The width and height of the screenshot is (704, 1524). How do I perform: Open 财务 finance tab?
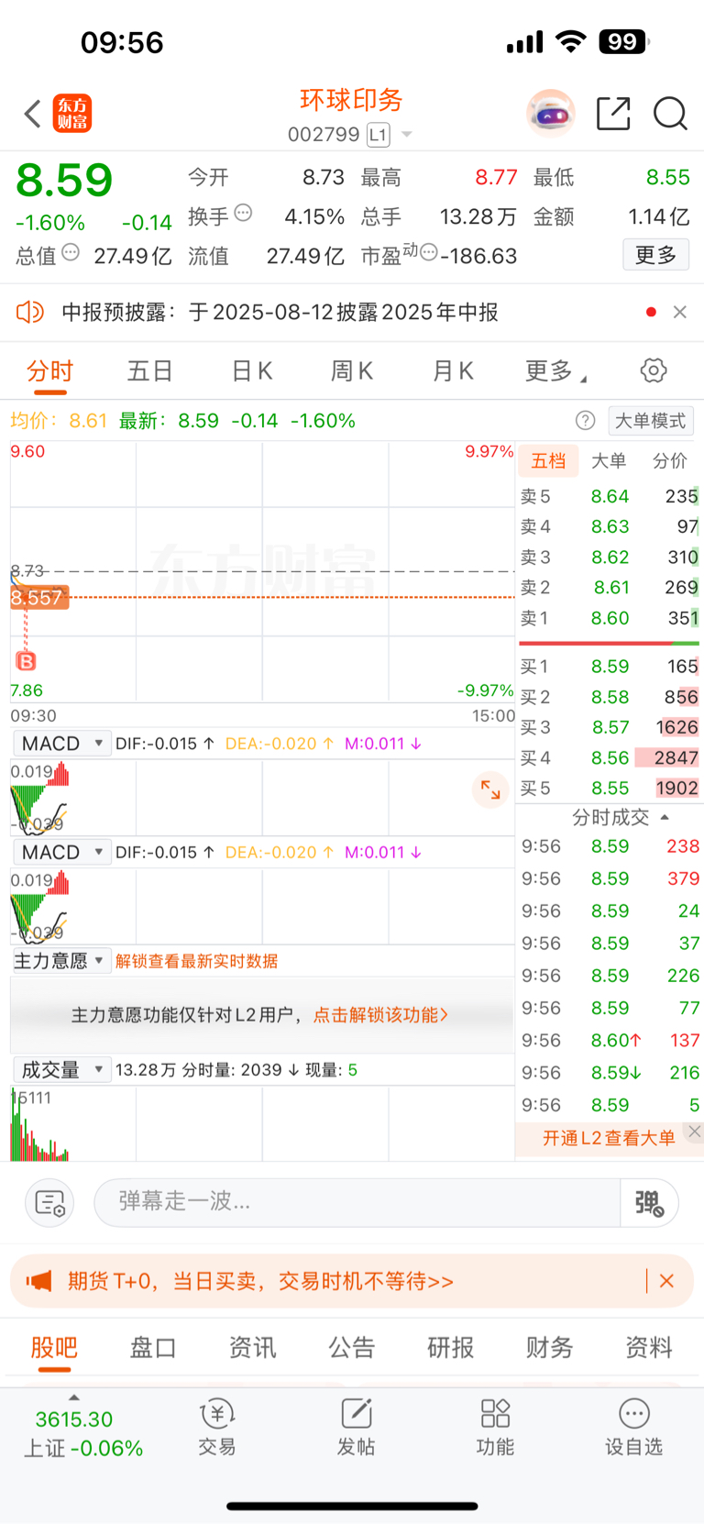550,1348
